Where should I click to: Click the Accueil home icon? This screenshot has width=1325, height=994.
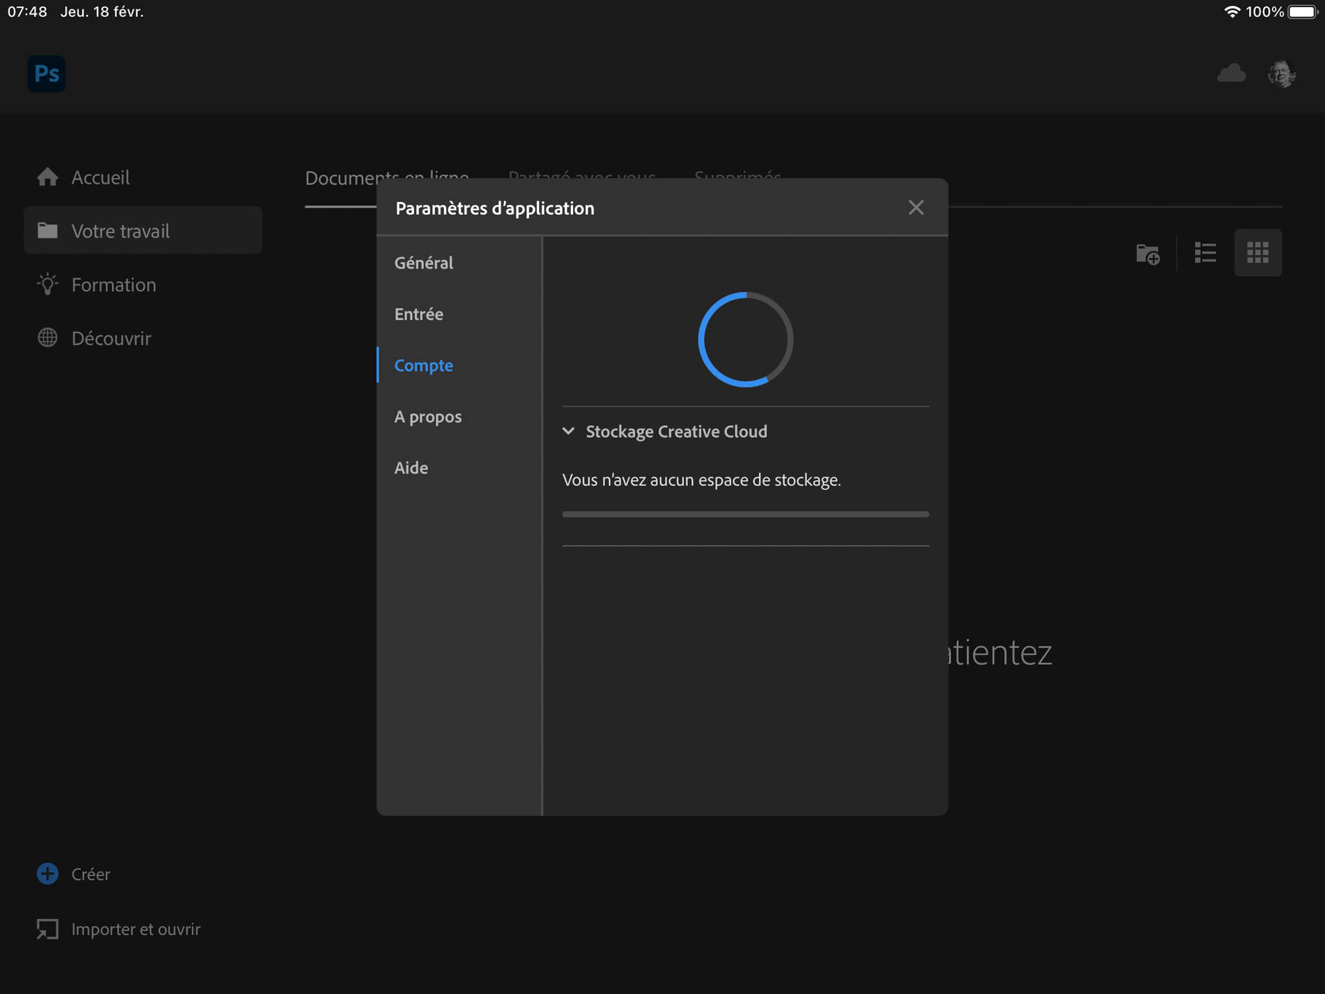pyautogui.click(x=47, y=177)
